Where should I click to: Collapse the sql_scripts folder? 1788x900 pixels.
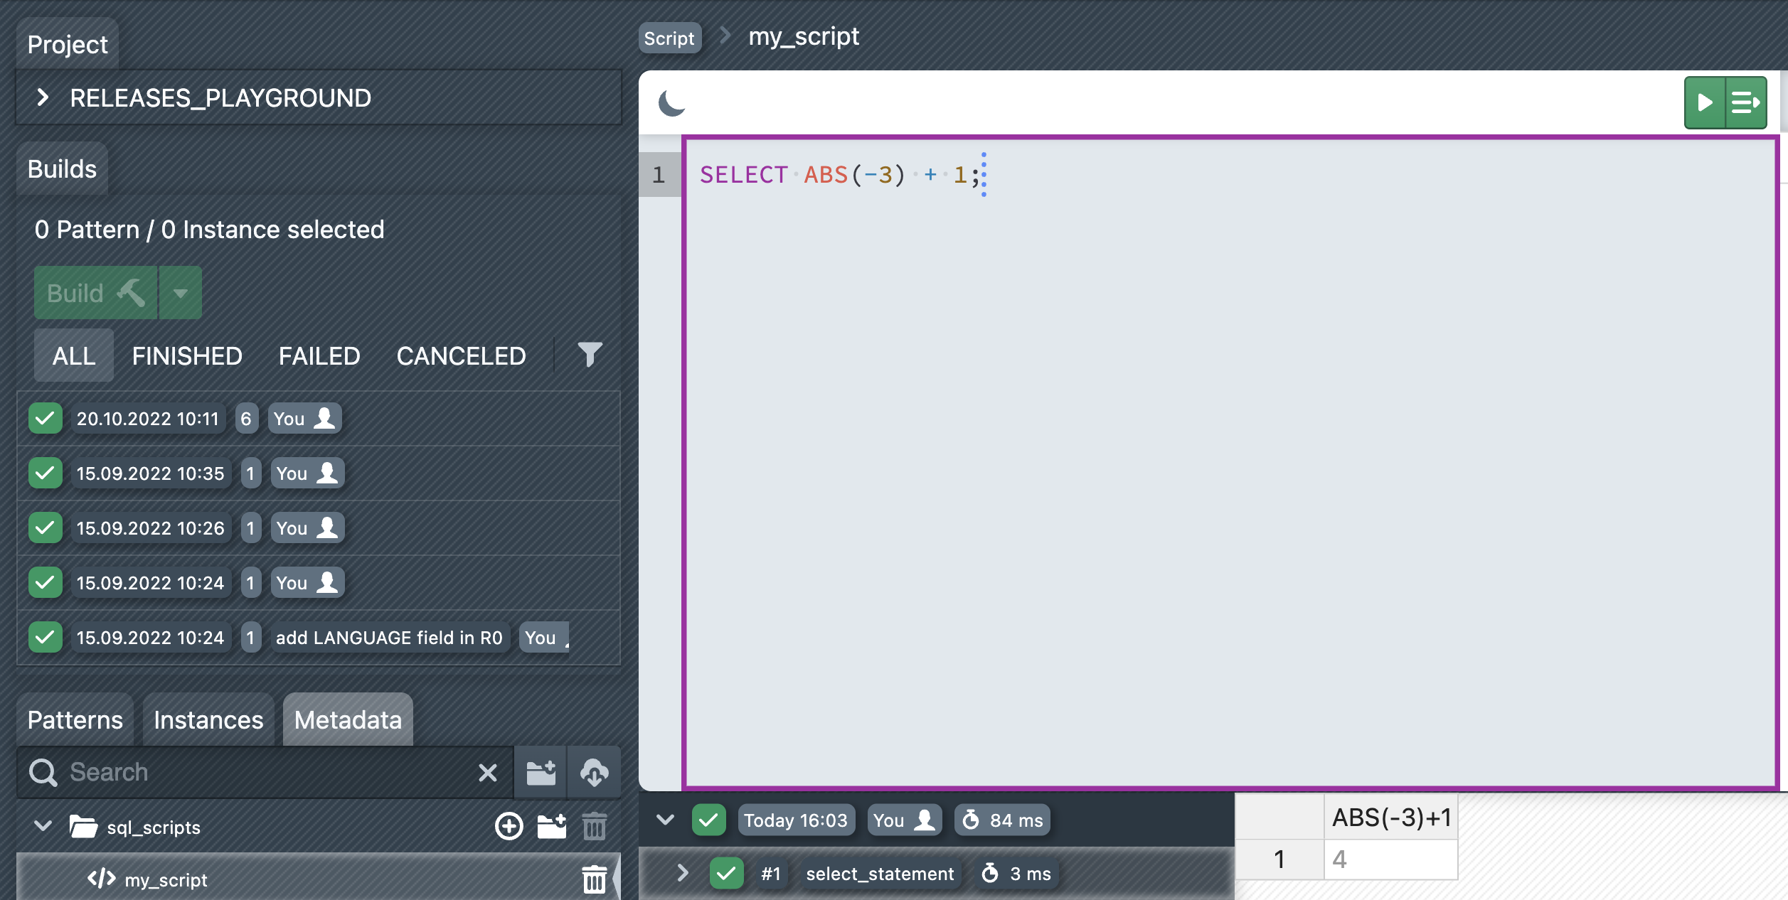43,826
